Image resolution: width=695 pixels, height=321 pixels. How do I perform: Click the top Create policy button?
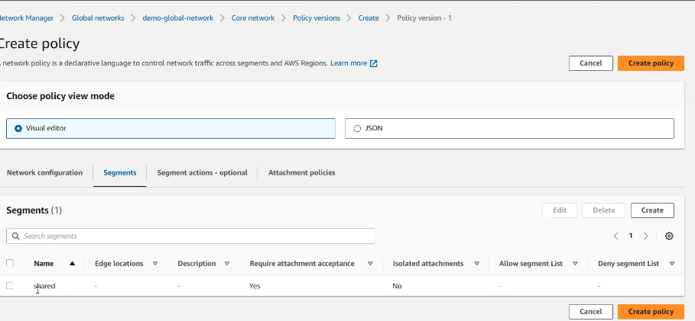pos(651,63)
